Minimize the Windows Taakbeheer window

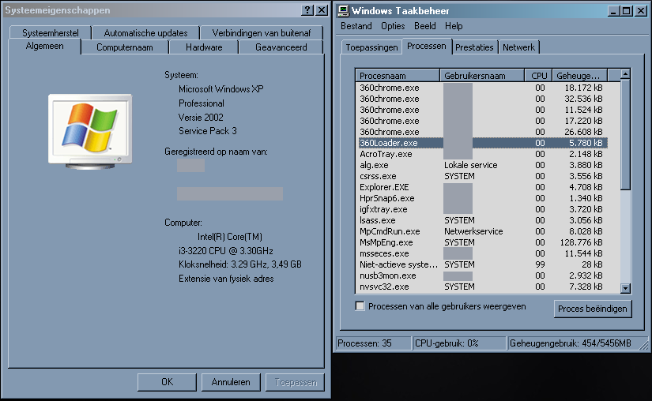click(x=613, y=11)
